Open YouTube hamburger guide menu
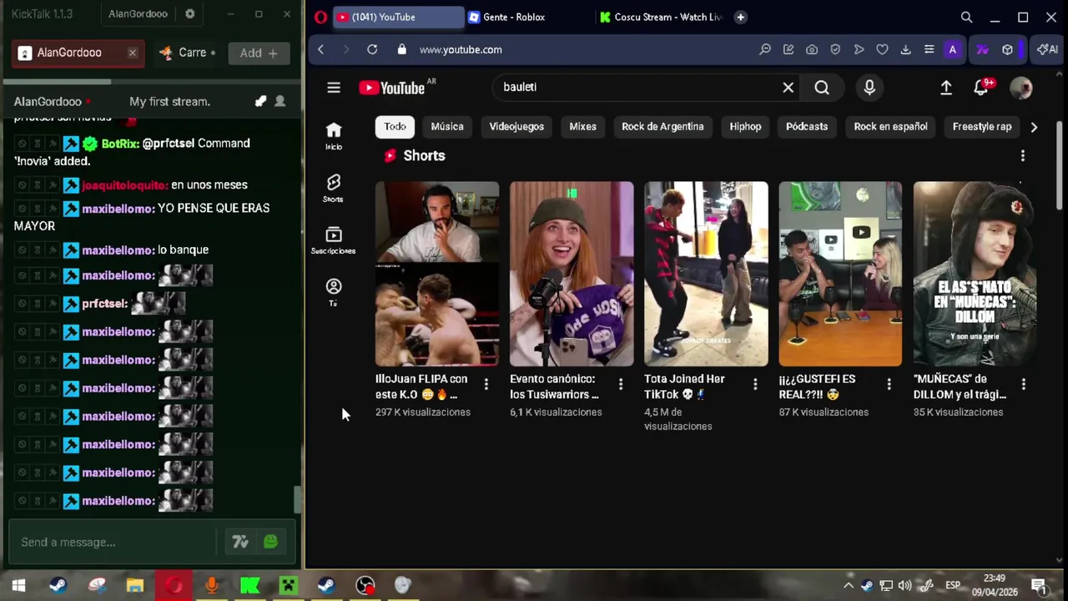 click(334, 88)
